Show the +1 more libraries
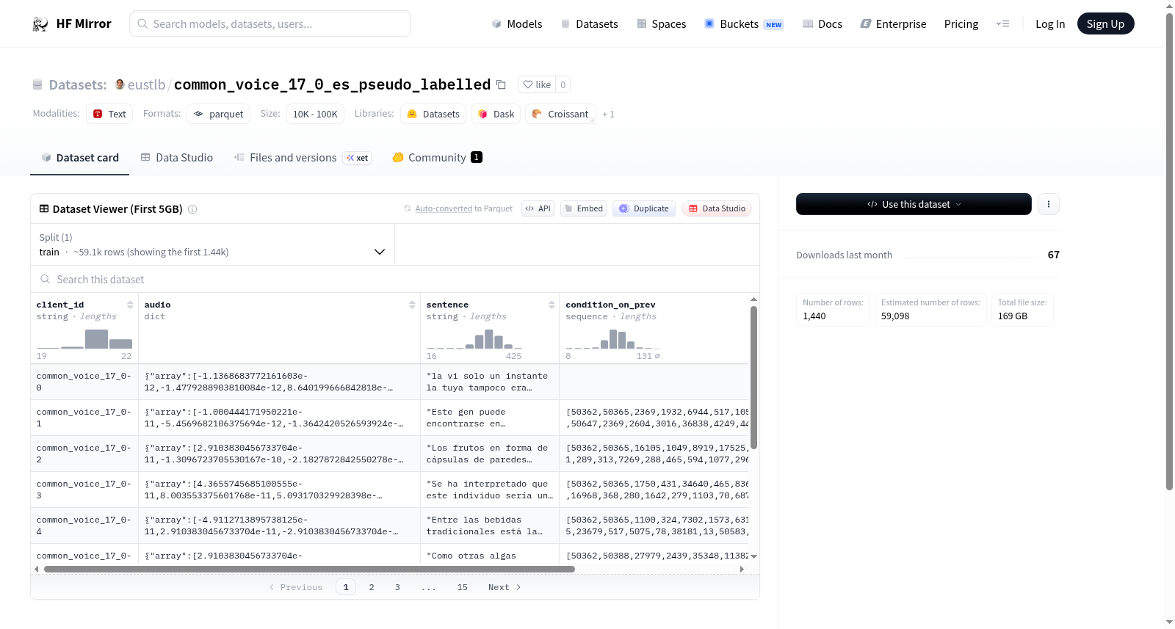The image size is (1175, 629). [608, 114]
